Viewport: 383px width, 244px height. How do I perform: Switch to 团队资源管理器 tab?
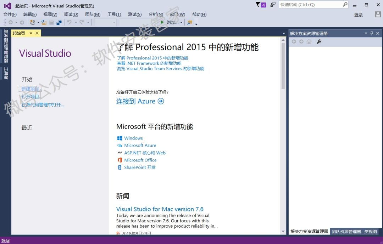[x=346, y=232]
